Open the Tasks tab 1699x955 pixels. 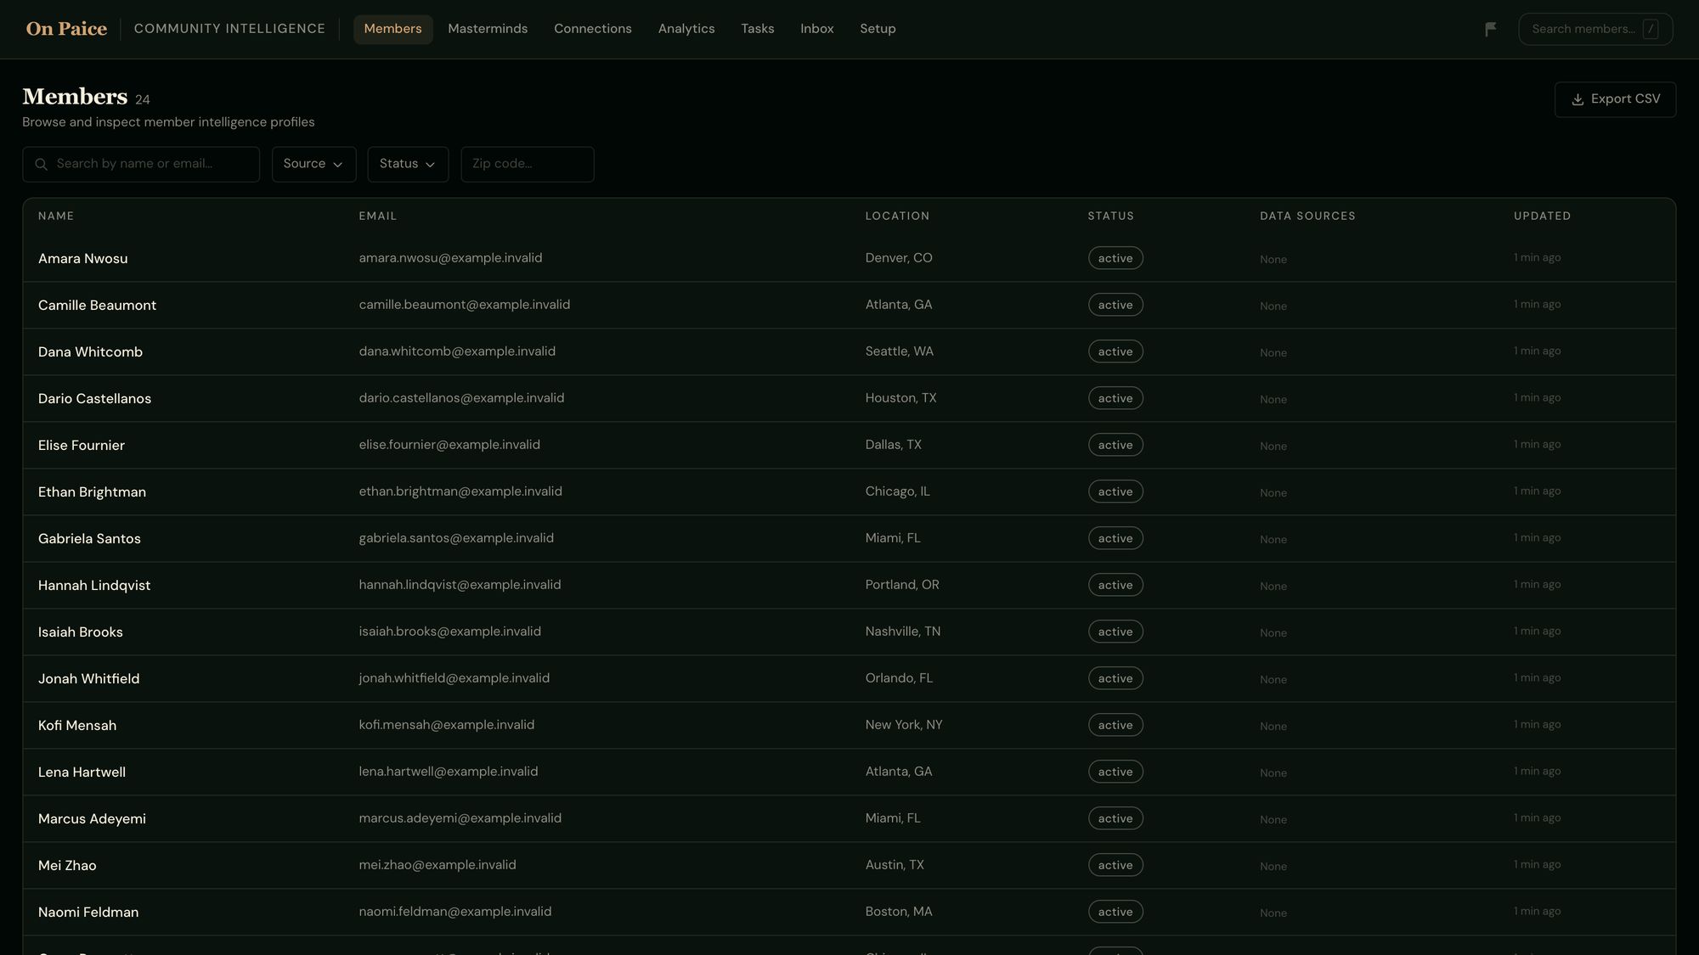pyautogui.click(x=758, y=29)
